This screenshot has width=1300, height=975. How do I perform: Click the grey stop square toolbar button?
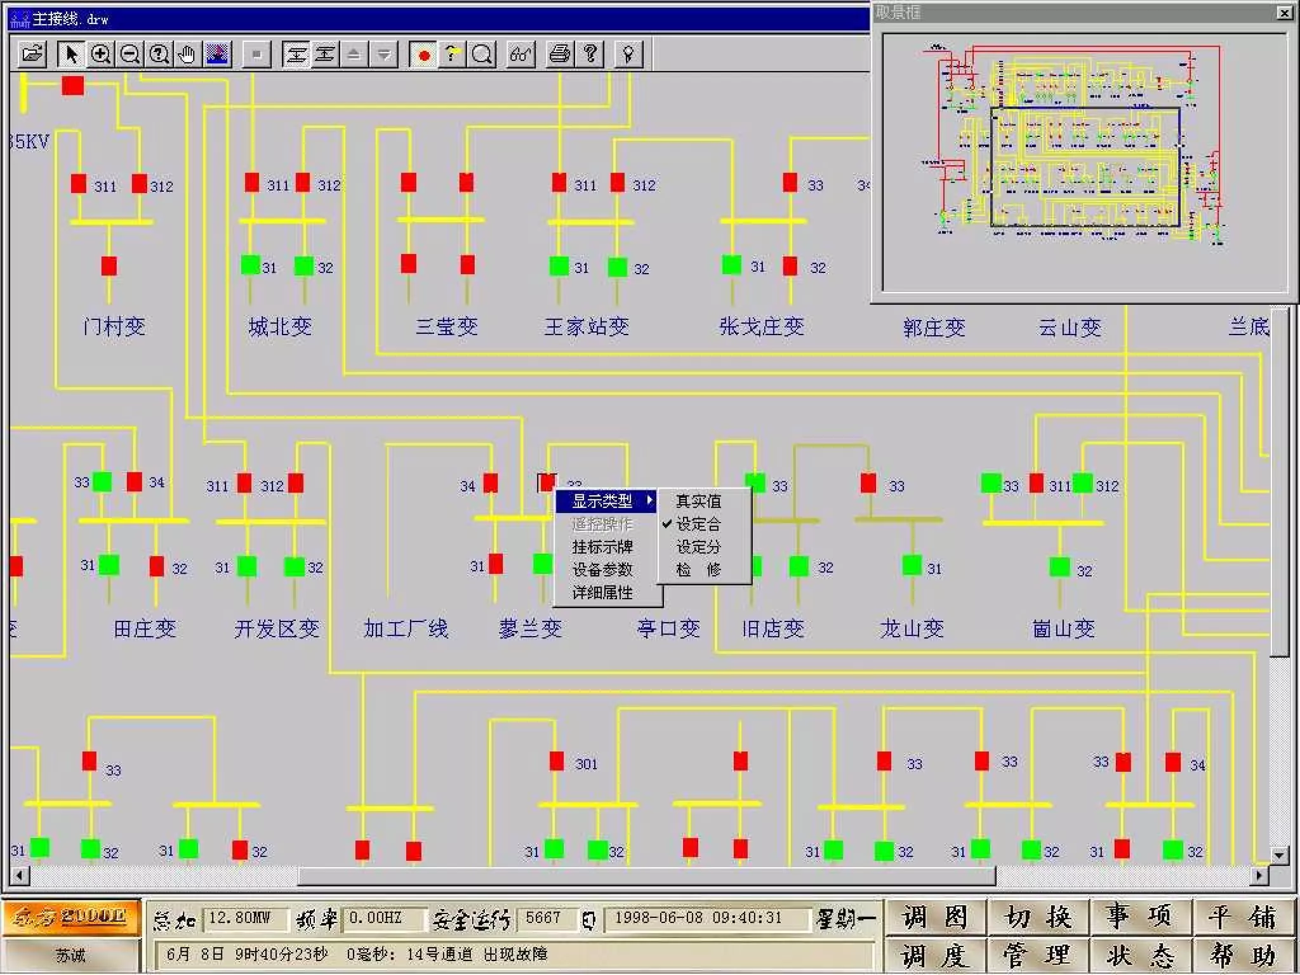pos(256,54)
